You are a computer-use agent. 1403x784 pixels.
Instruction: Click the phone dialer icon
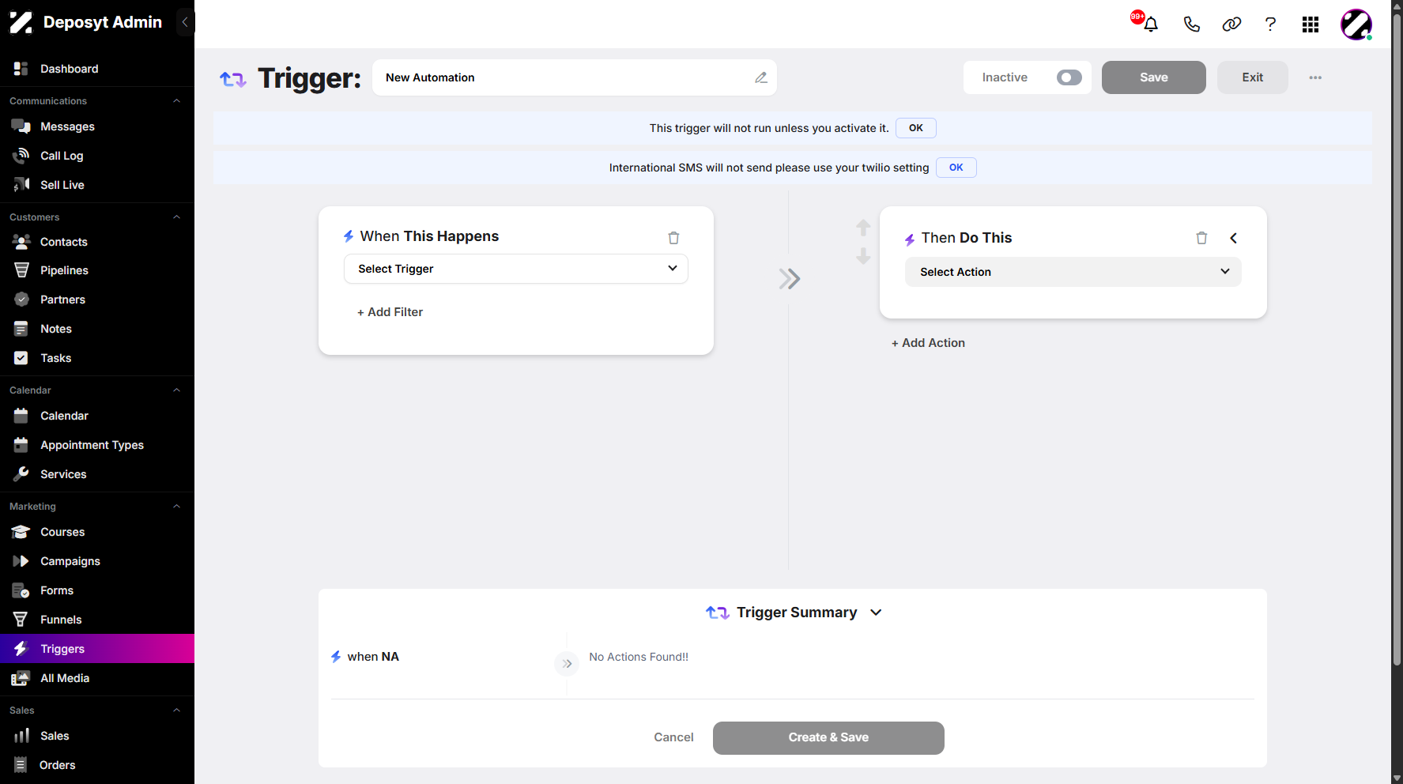coord(1192,24)
